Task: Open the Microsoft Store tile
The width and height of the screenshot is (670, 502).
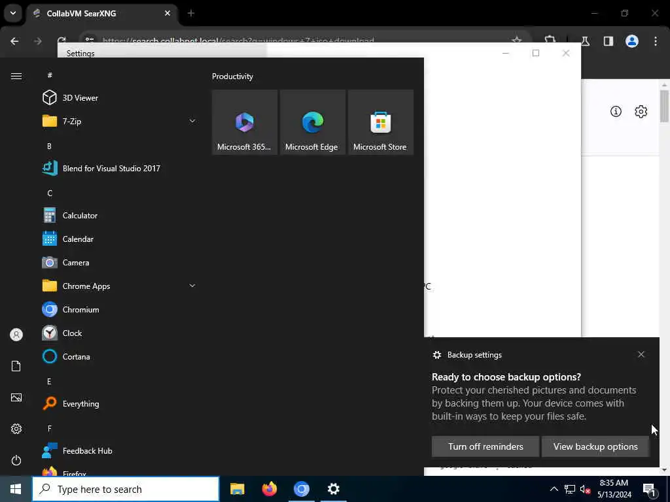Action: pos(381,122)
